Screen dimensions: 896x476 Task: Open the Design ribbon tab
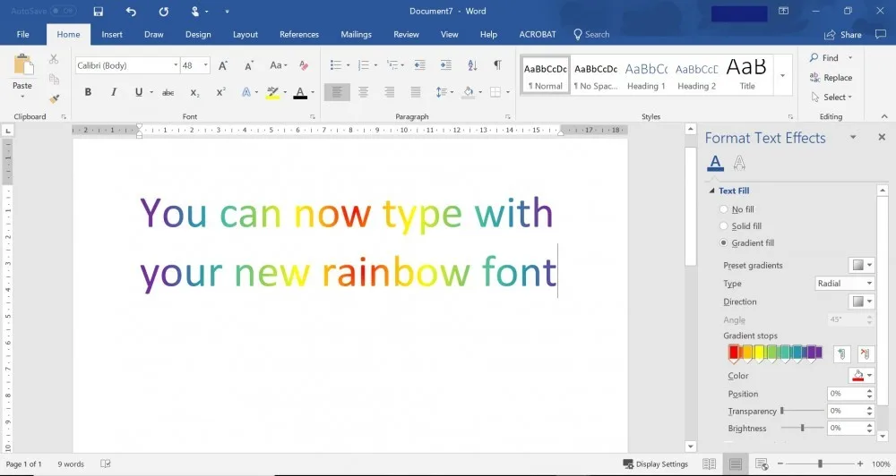pos(198,34)
